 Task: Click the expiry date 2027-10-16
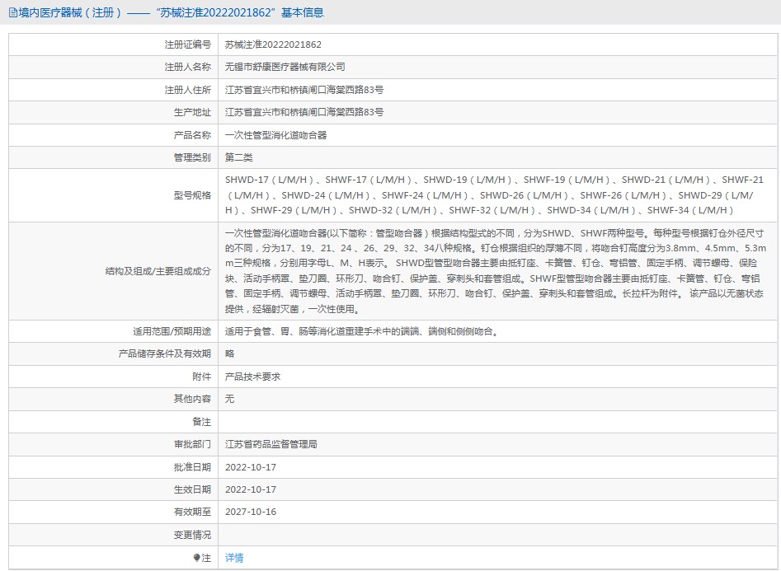(251, 512)
